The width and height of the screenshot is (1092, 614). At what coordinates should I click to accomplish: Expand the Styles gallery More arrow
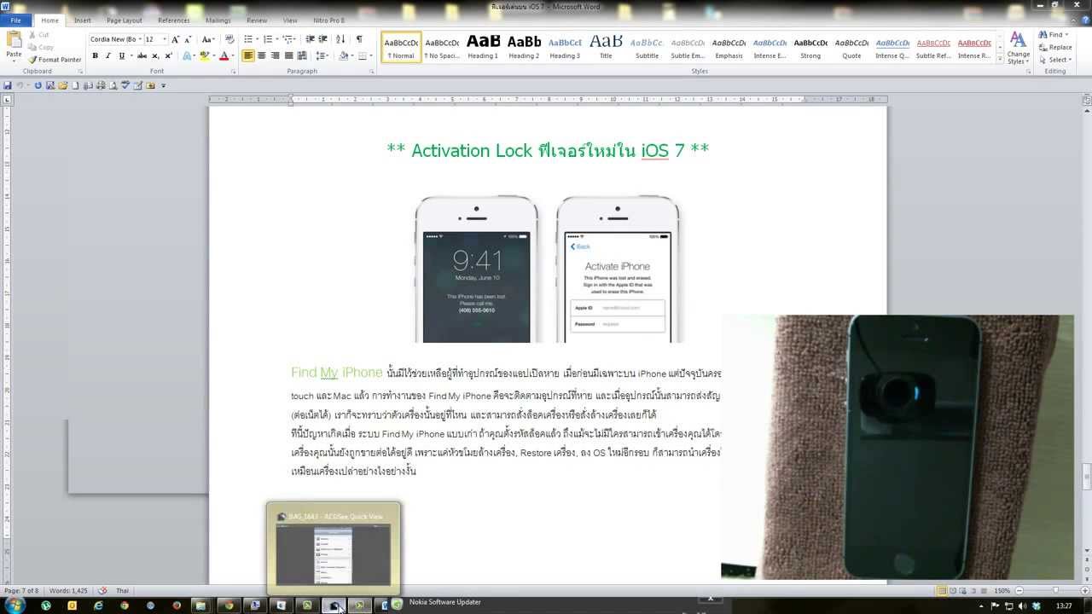(999, 59)
